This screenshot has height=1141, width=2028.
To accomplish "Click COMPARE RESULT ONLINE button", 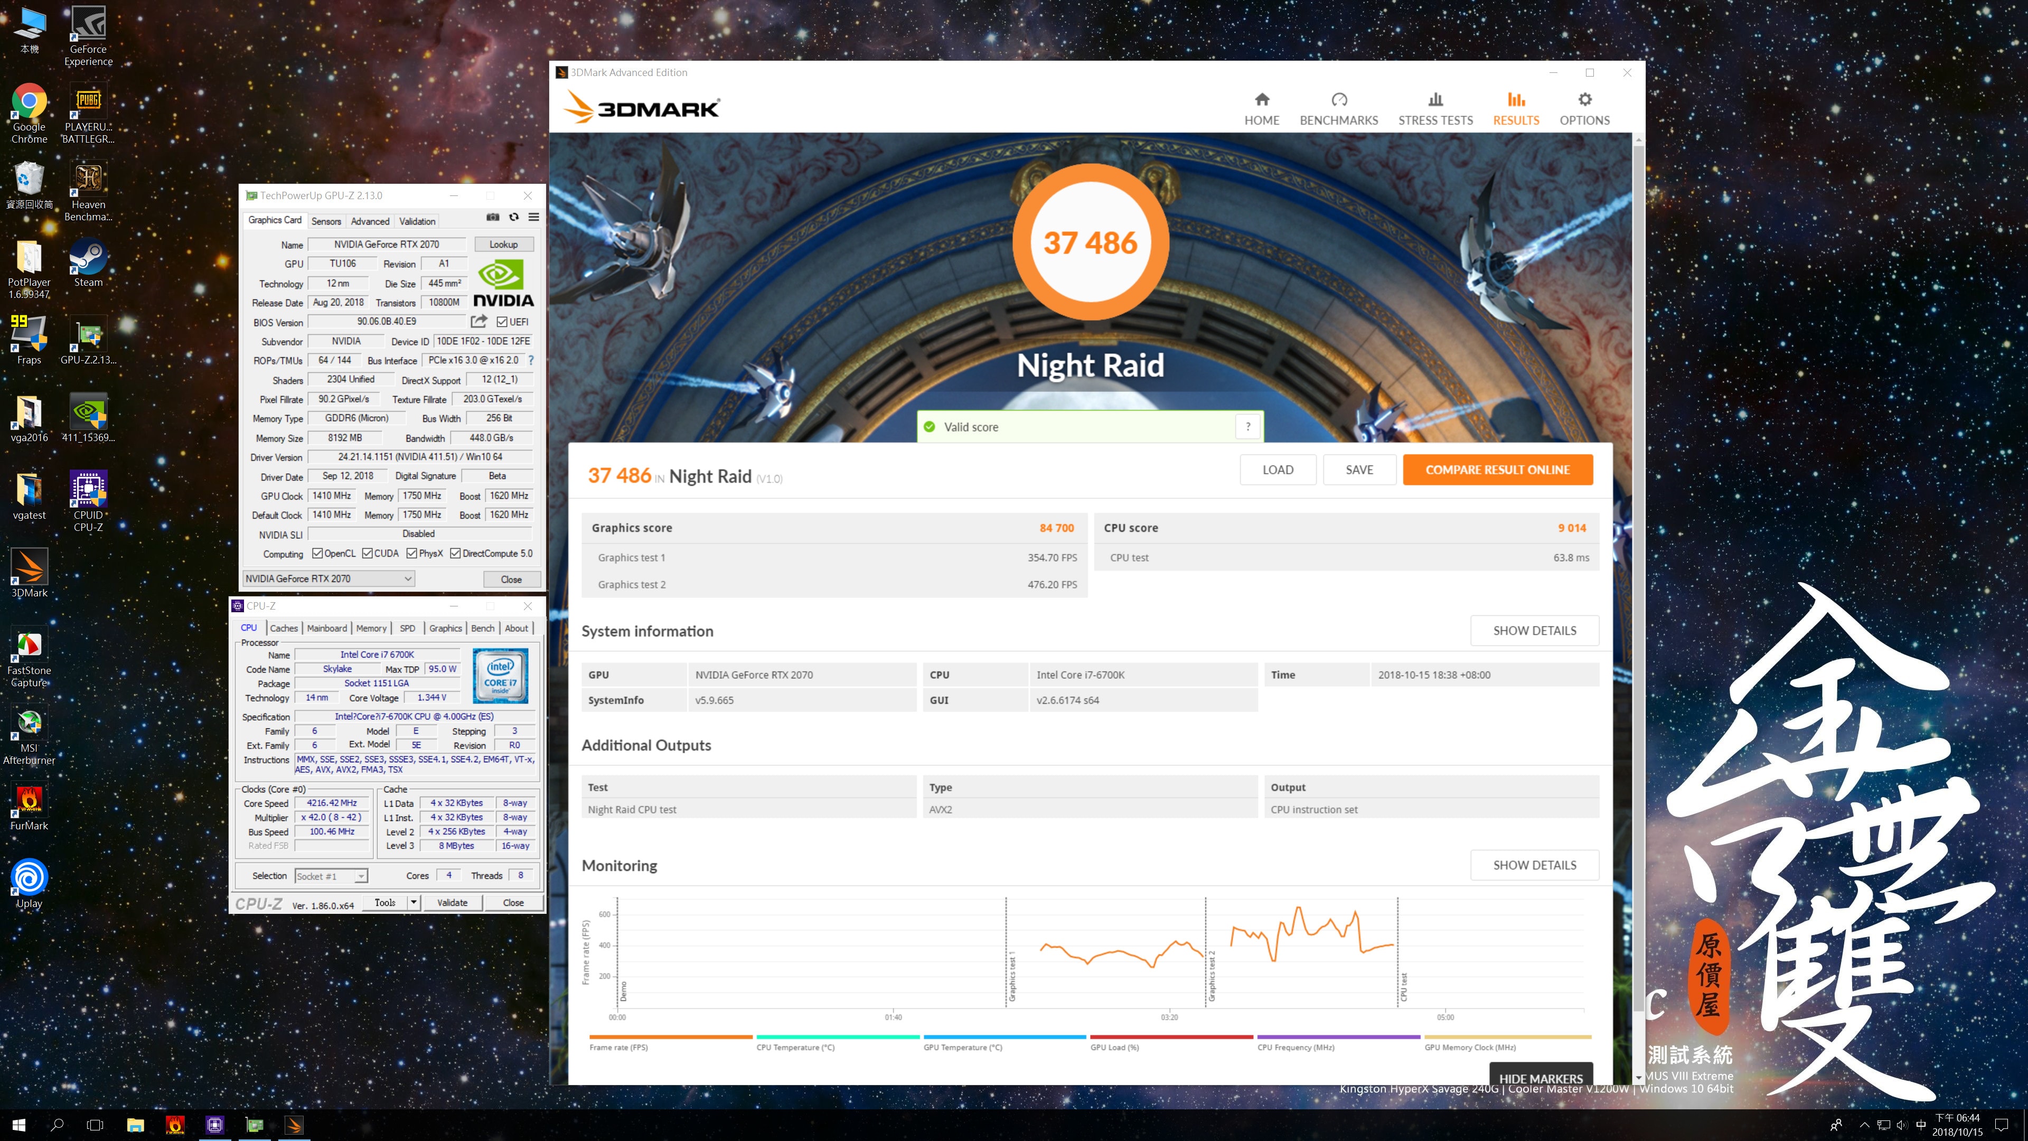I will [x=1497, y=469].
